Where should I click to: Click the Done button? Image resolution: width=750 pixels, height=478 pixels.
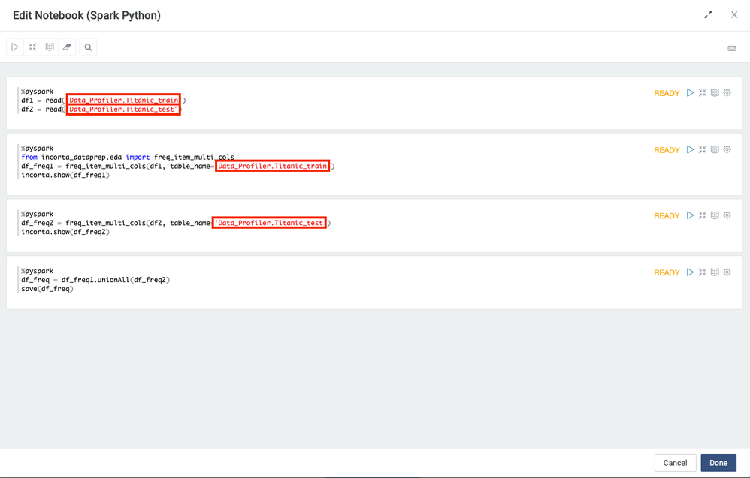(718, 463)
